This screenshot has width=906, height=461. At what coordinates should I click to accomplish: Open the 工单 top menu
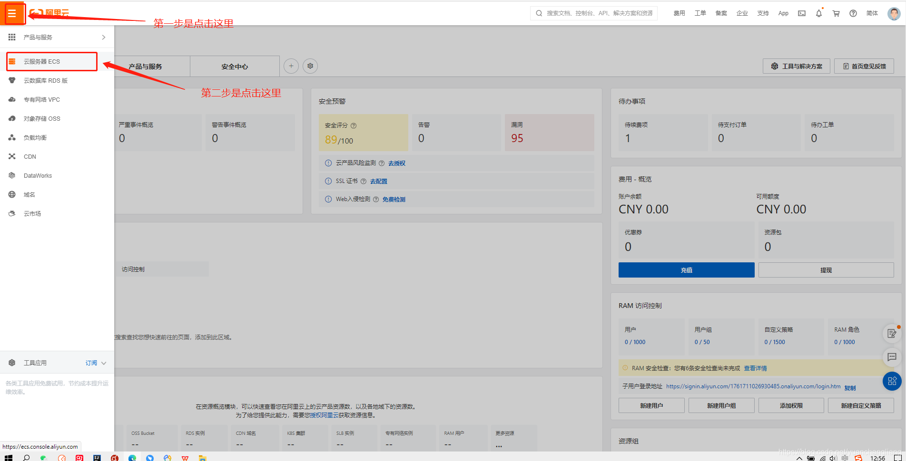(700, 13)
